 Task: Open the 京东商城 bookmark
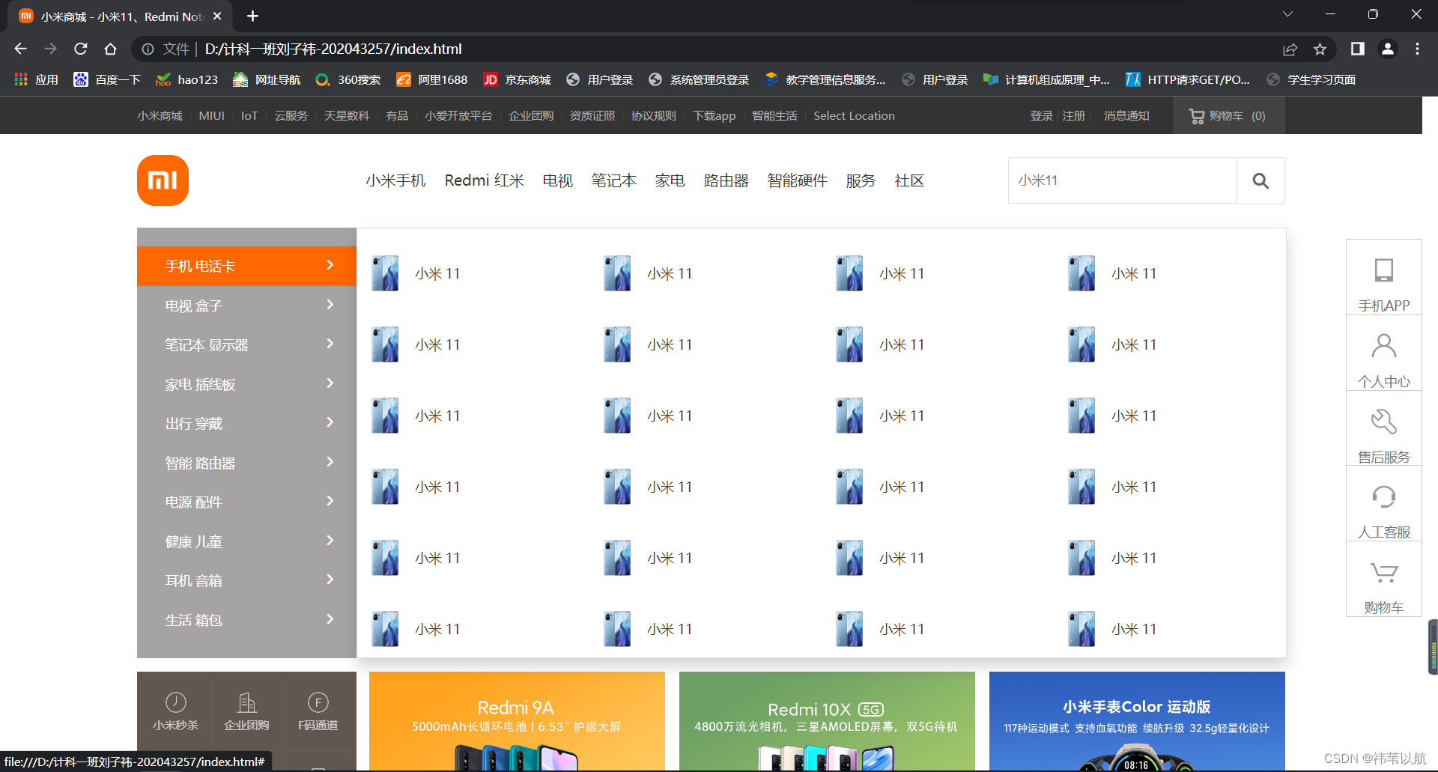click(x=517, y=79)
